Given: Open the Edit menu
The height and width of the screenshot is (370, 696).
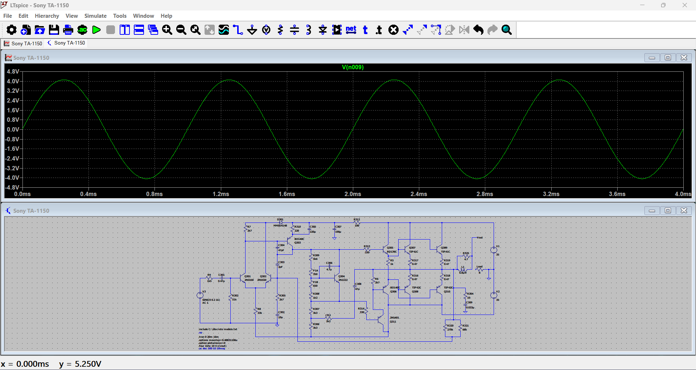Looking at the screenshot, I should (x=23, y=16).
